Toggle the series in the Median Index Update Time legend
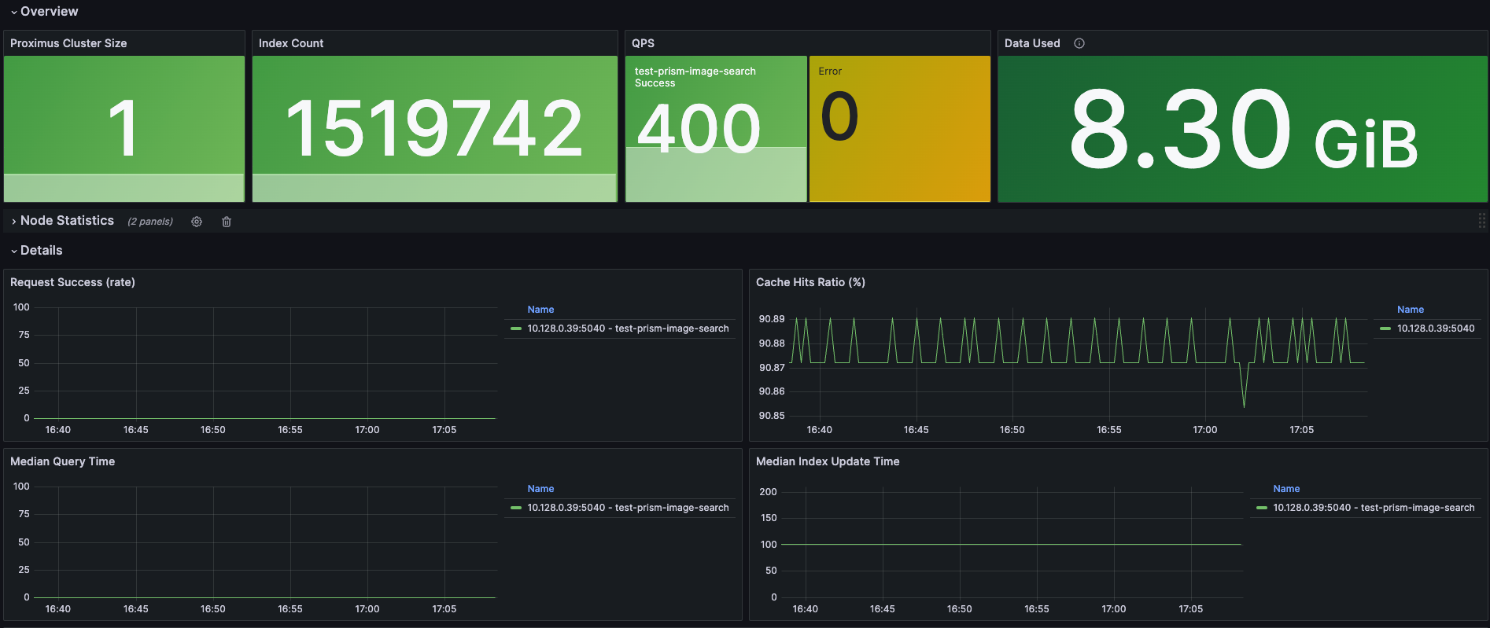Image resolution: width=1490 pixels, height=628 pixels. [1374, 508]
